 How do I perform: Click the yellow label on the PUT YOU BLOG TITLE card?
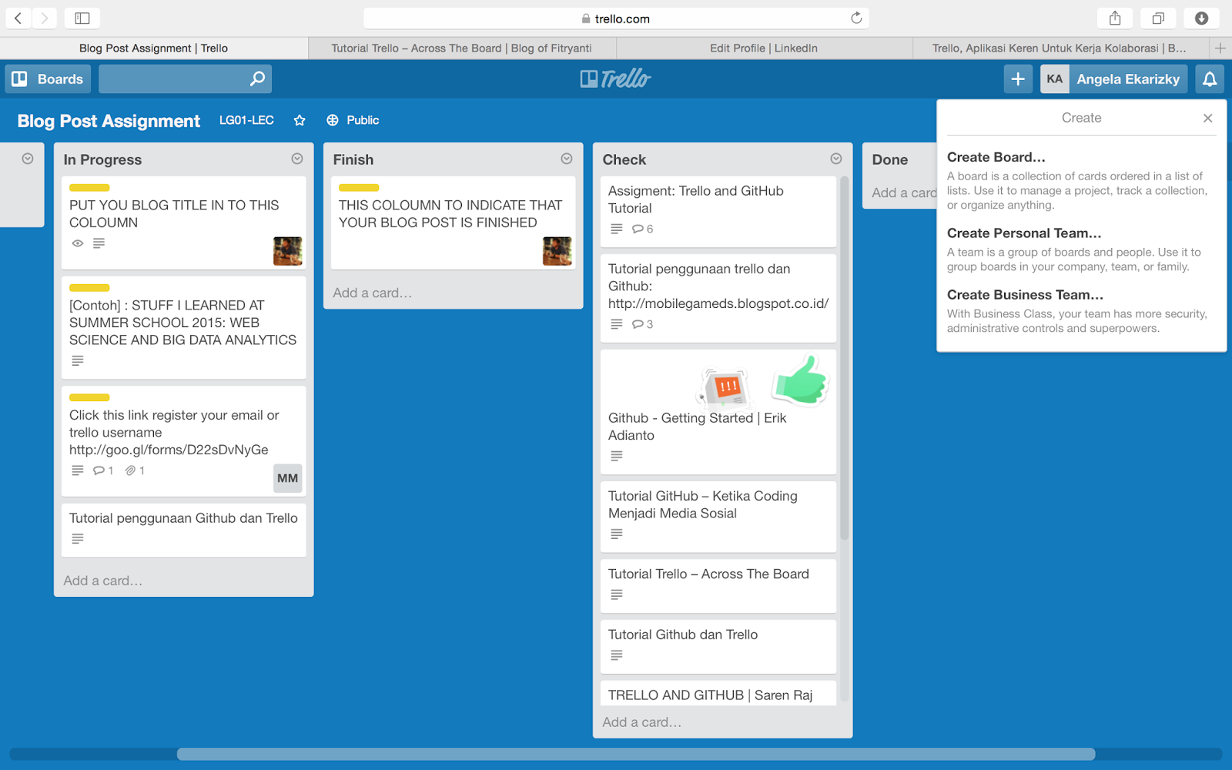point(89,188)
